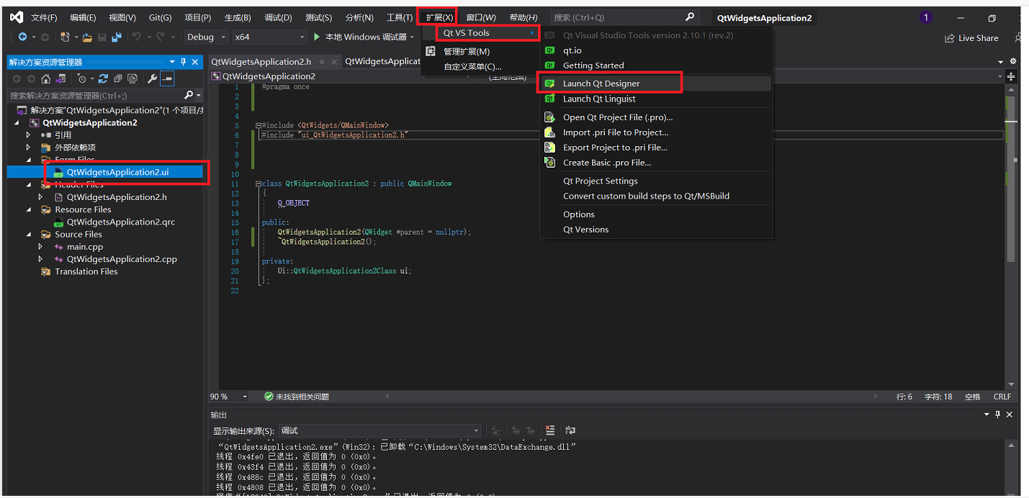Toggle word wrap in the Output panel
Viewport: 1029px width, 498px height.
(570, 430)
